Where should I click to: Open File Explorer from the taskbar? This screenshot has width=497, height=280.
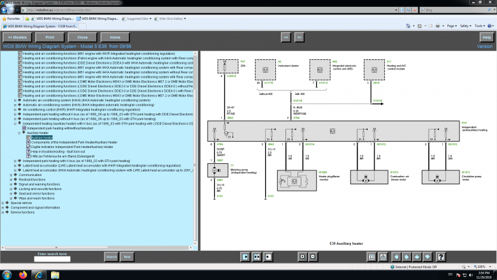pyautogui.click(x=55, y=275)
